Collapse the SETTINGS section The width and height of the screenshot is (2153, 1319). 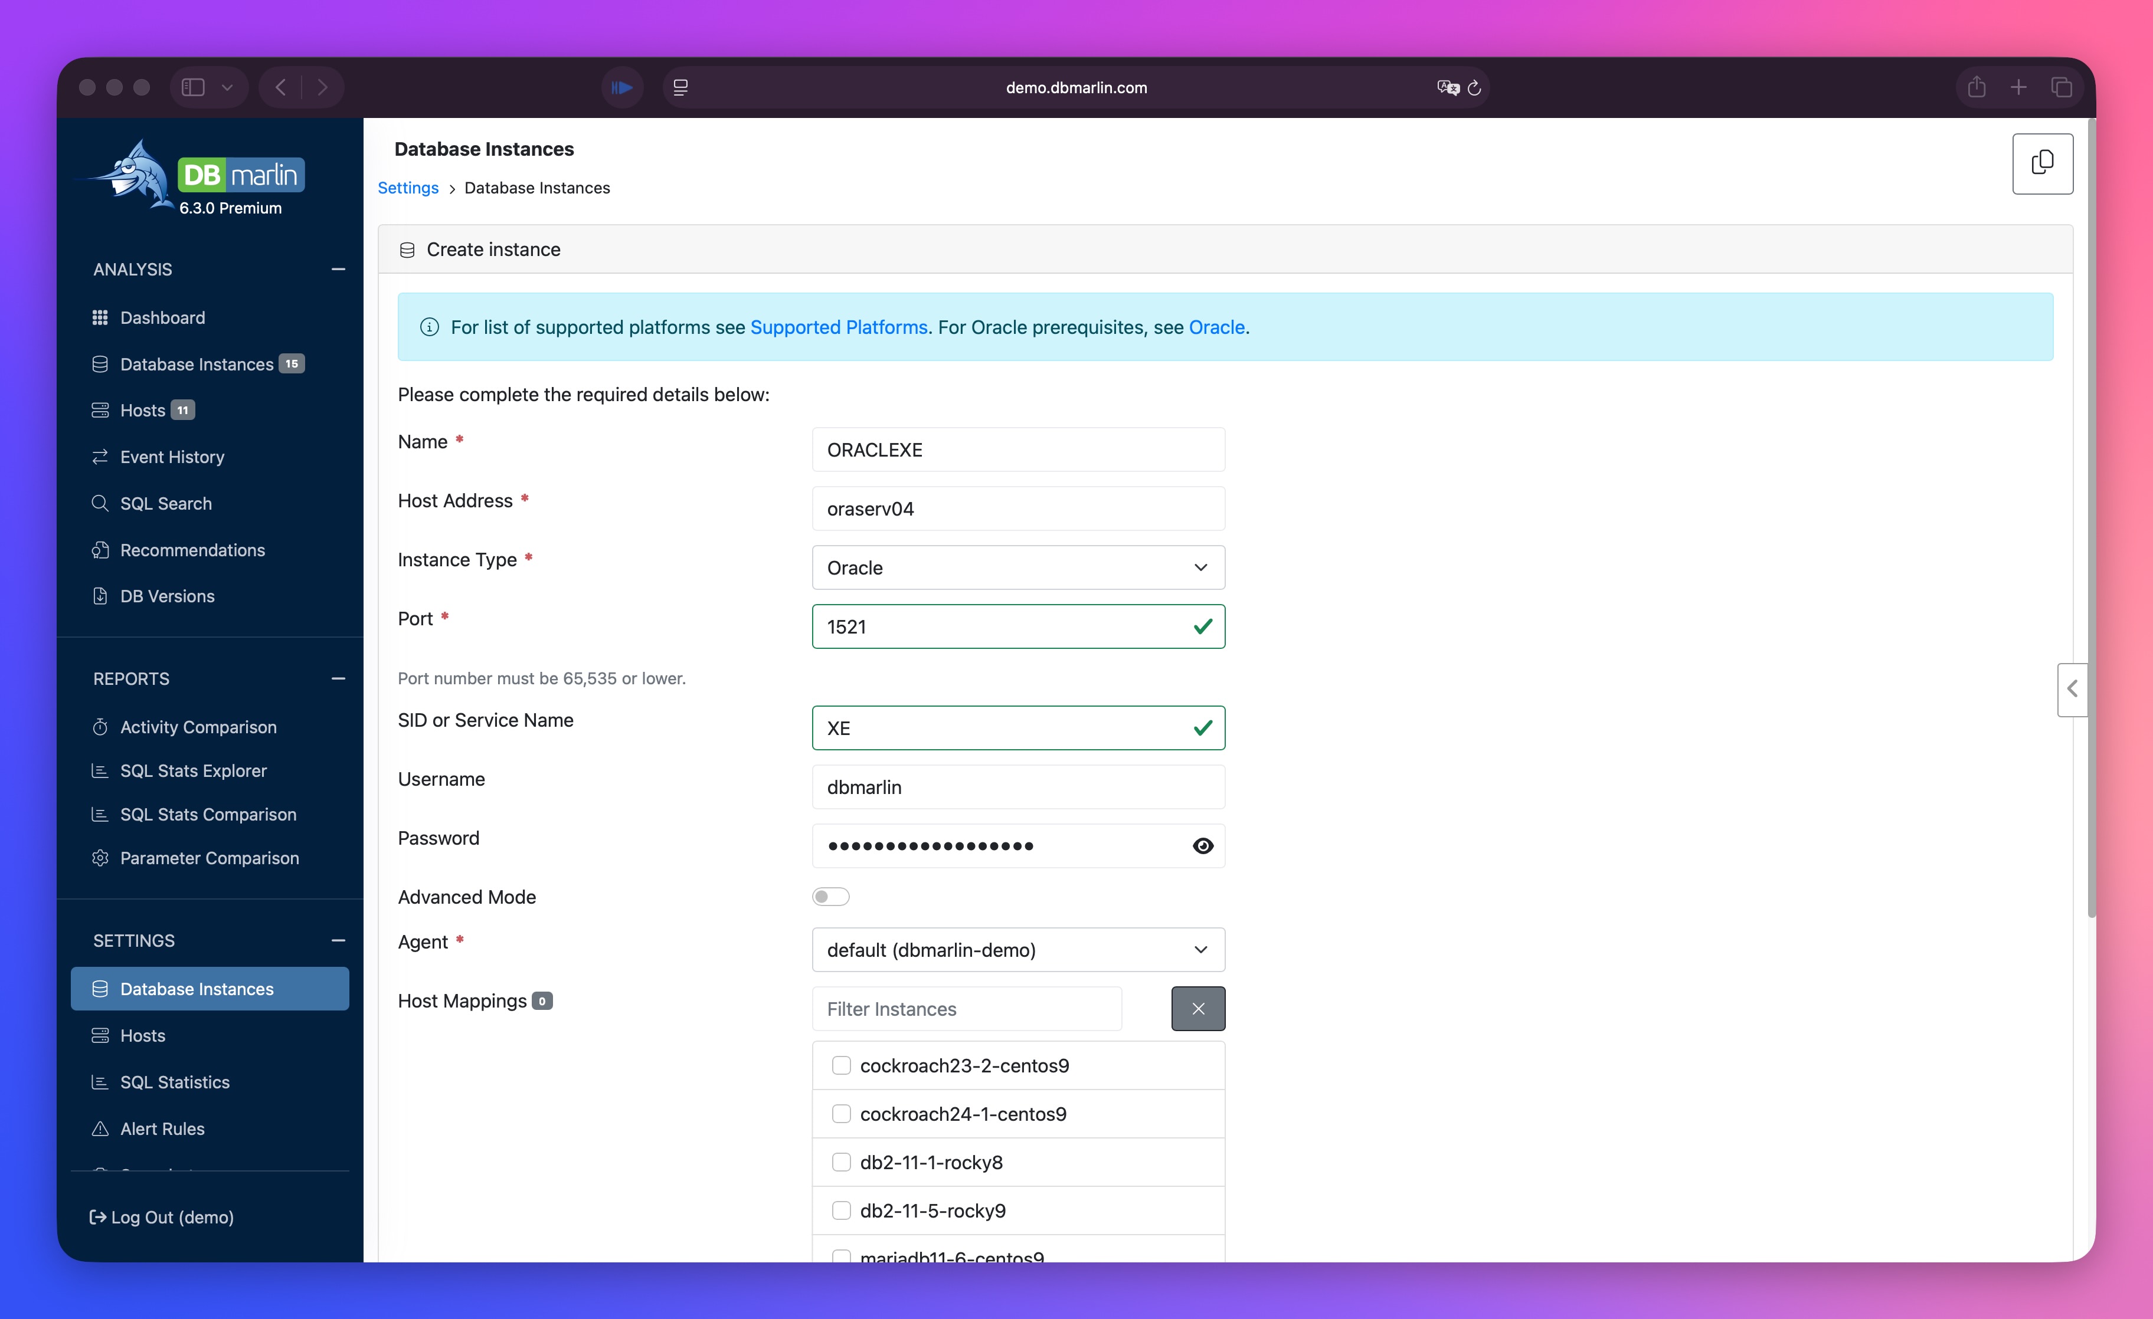(x=338, y=941)
